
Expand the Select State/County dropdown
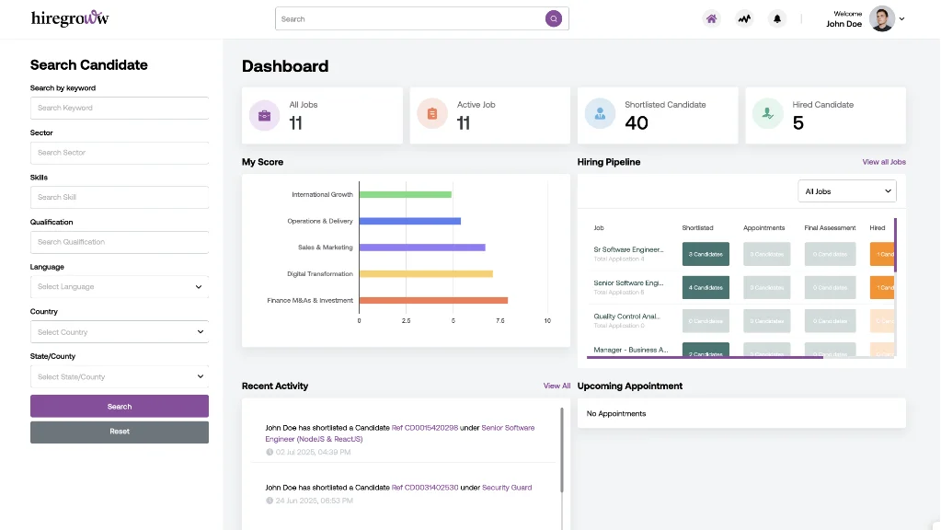pyautogui.click(x=119, y=376)
